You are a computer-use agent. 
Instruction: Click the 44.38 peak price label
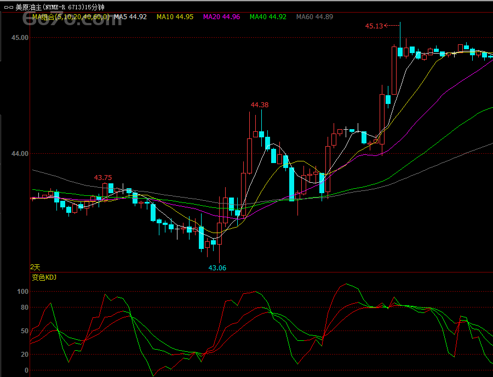(x=260, y=105)
